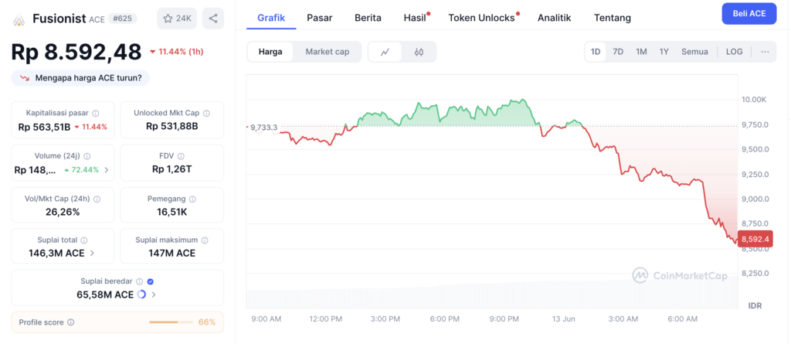Viewport: 791px width, 344px height.
Task: Select the Harga chart toggle
Action: click(x=270, y=52)
